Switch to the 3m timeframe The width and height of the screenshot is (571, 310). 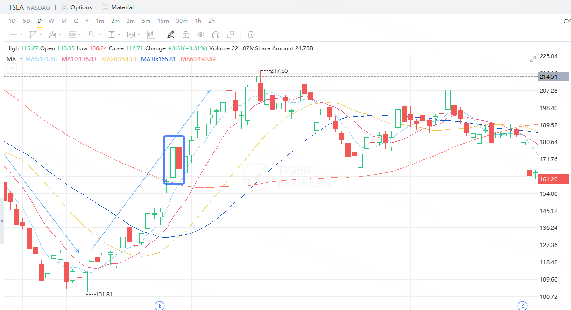[x=131, y=21]
